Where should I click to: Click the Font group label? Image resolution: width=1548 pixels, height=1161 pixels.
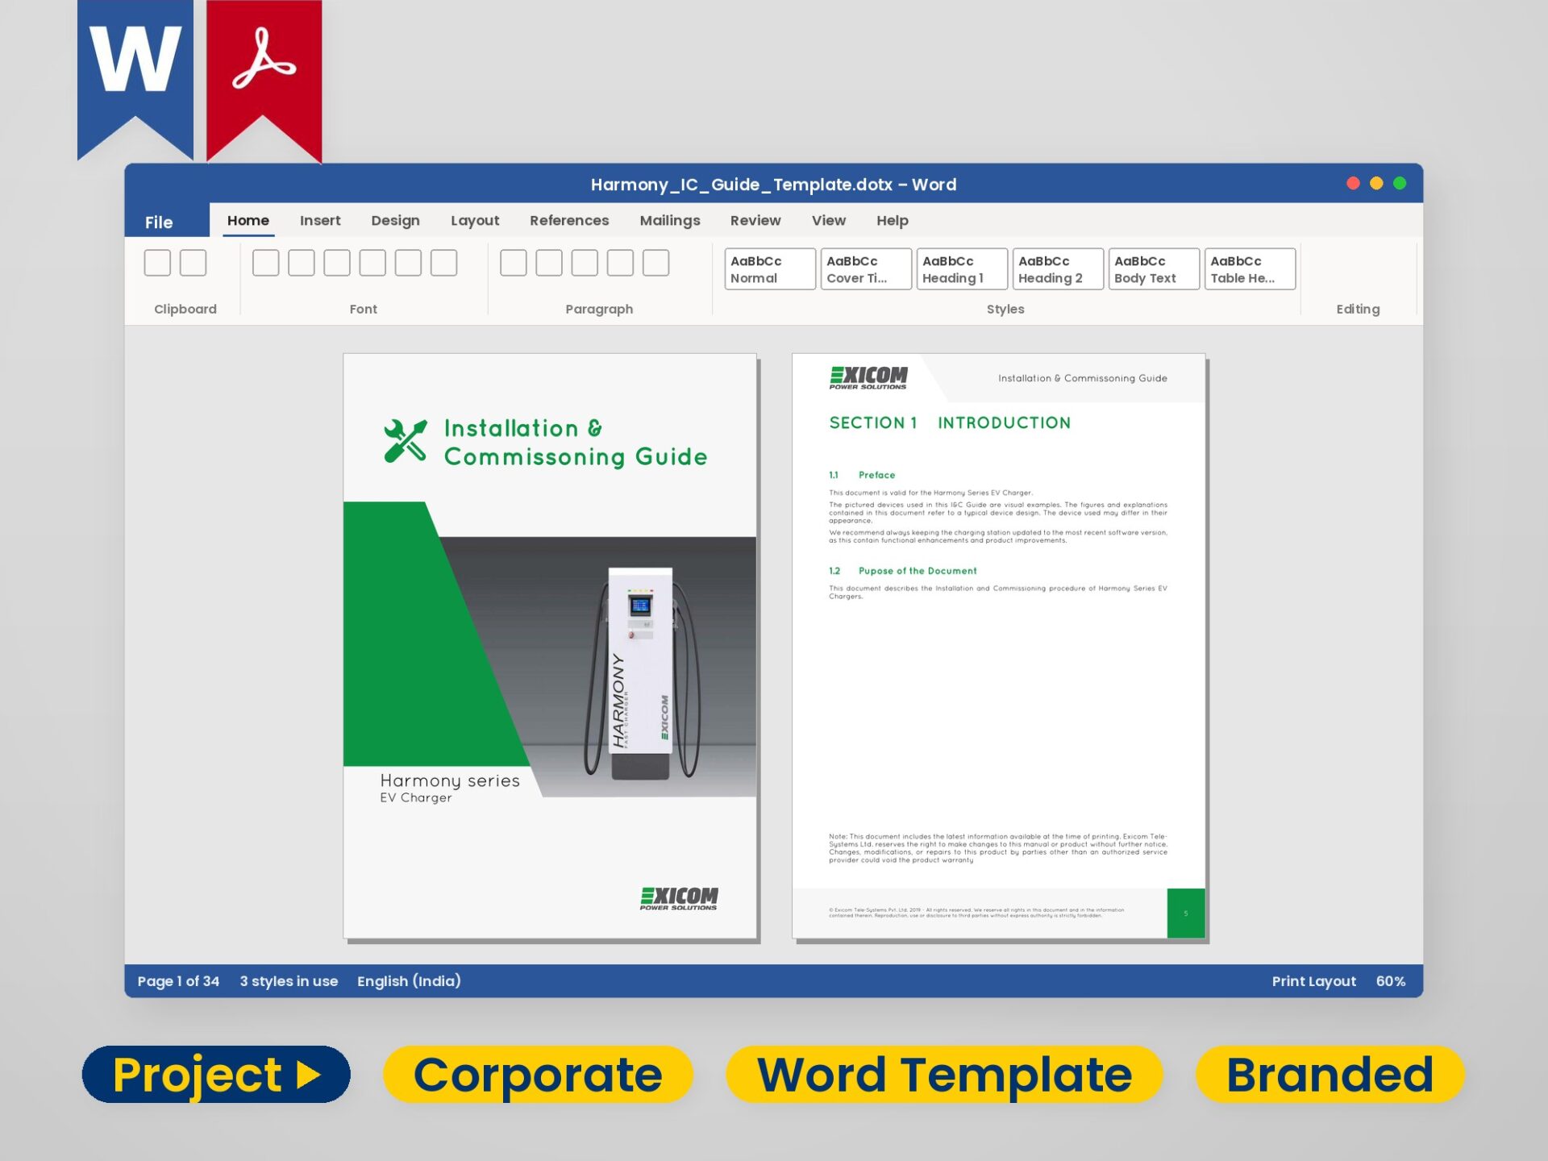[x=363, y=310]
